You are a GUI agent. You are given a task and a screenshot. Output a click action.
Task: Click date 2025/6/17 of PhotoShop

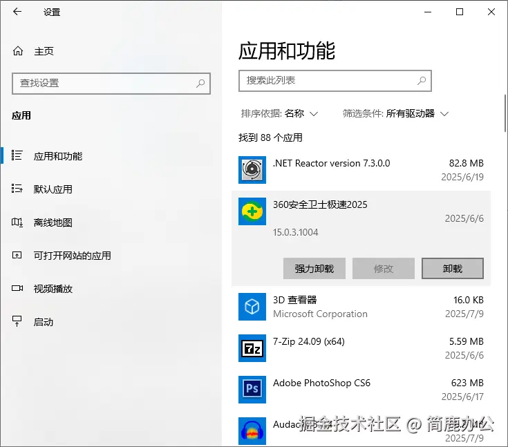462,397
